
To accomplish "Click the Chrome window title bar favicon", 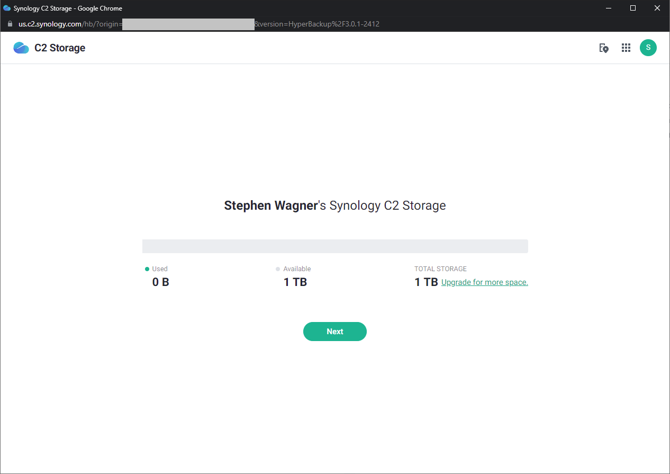I will pyautogui.click(x=7, y=8).
